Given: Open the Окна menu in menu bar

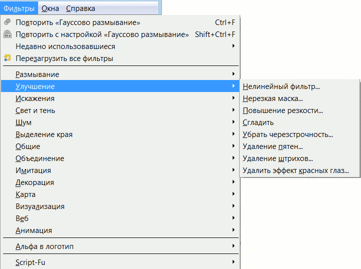Looking at the screenshot, I should [50, 8].
